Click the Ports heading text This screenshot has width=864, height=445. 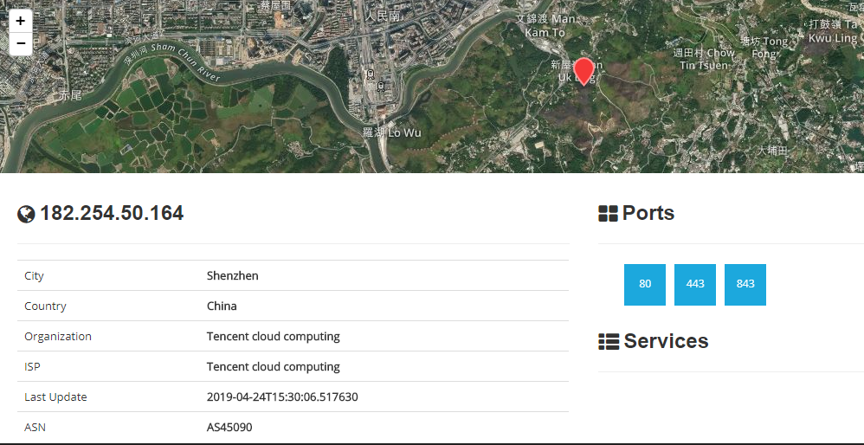click(x=648, y=213)
